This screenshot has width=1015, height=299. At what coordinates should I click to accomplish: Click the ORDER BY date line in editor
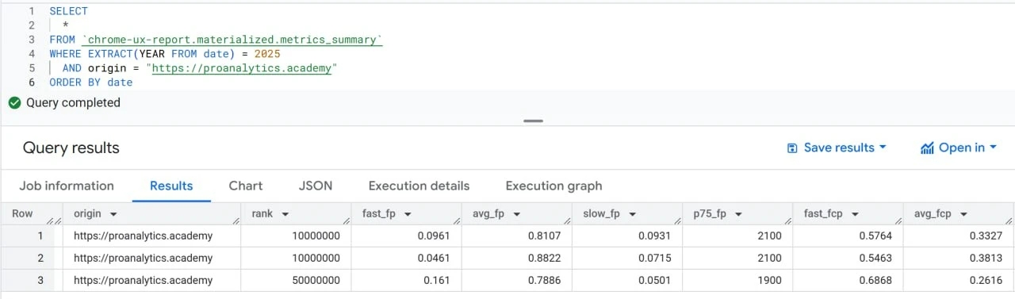(90, 82)
